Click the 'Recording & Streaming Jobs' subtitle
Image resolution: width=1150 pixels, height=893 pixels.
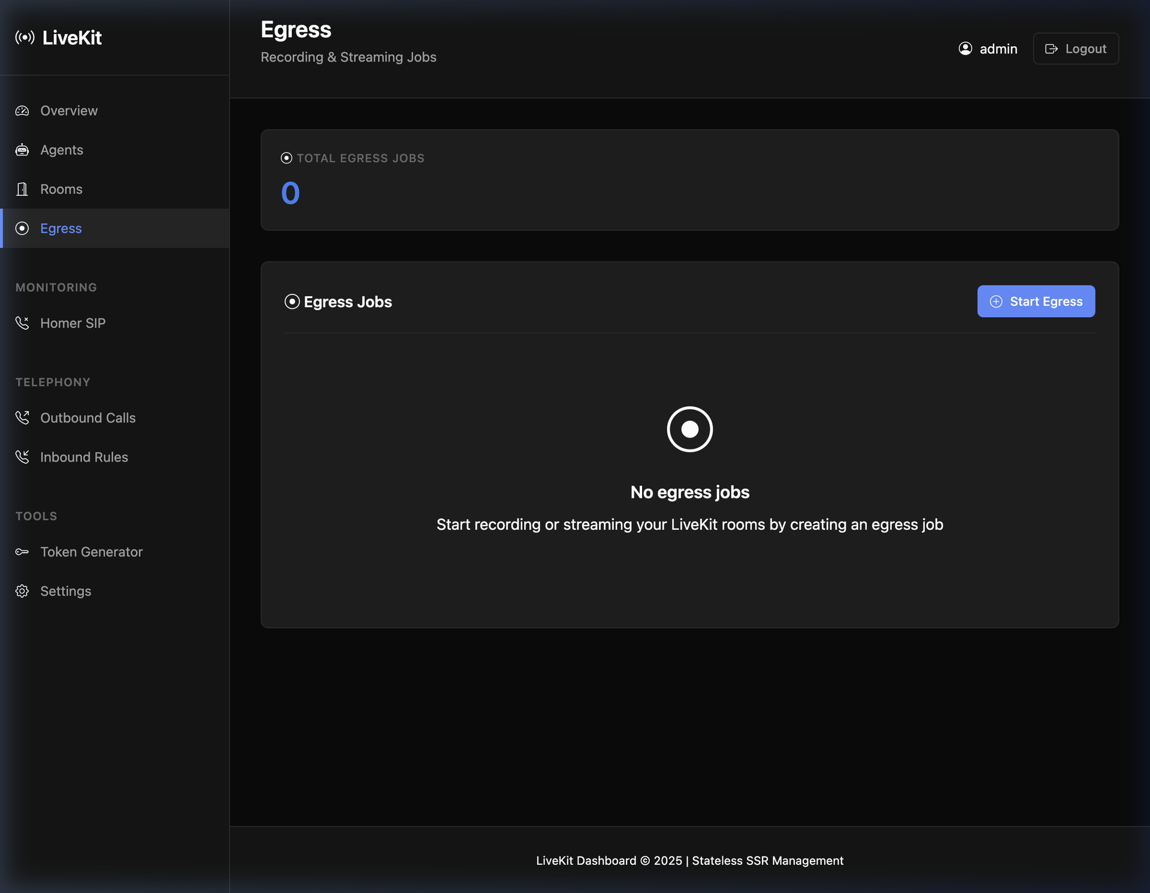349,57
